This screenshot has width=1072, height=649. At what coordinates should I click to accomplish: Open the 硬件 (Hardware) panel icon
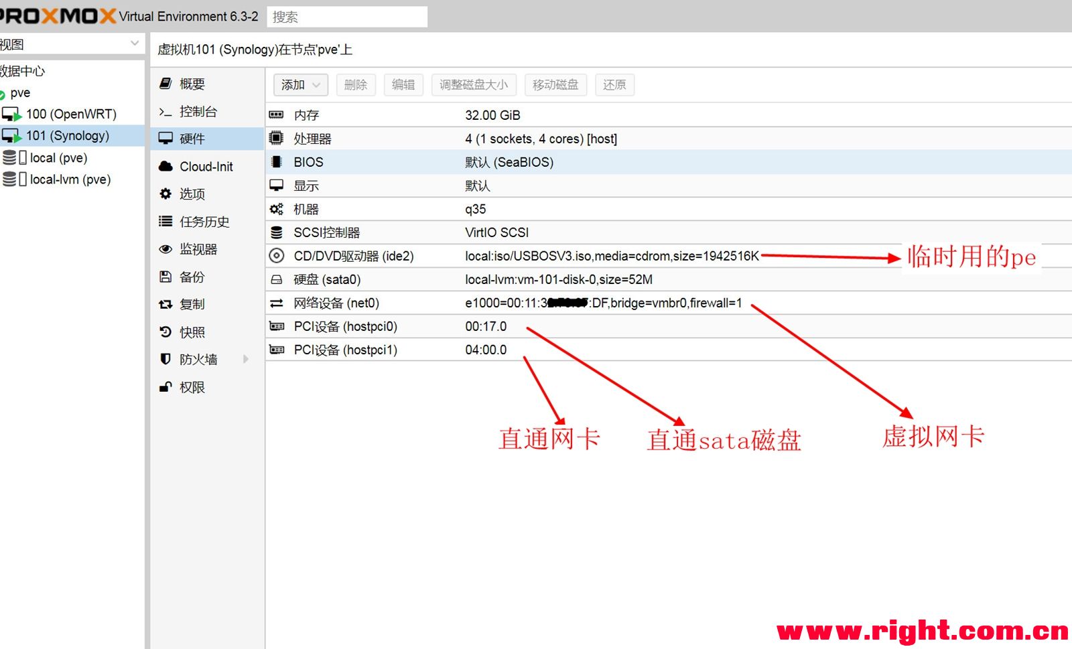(165, 139)
